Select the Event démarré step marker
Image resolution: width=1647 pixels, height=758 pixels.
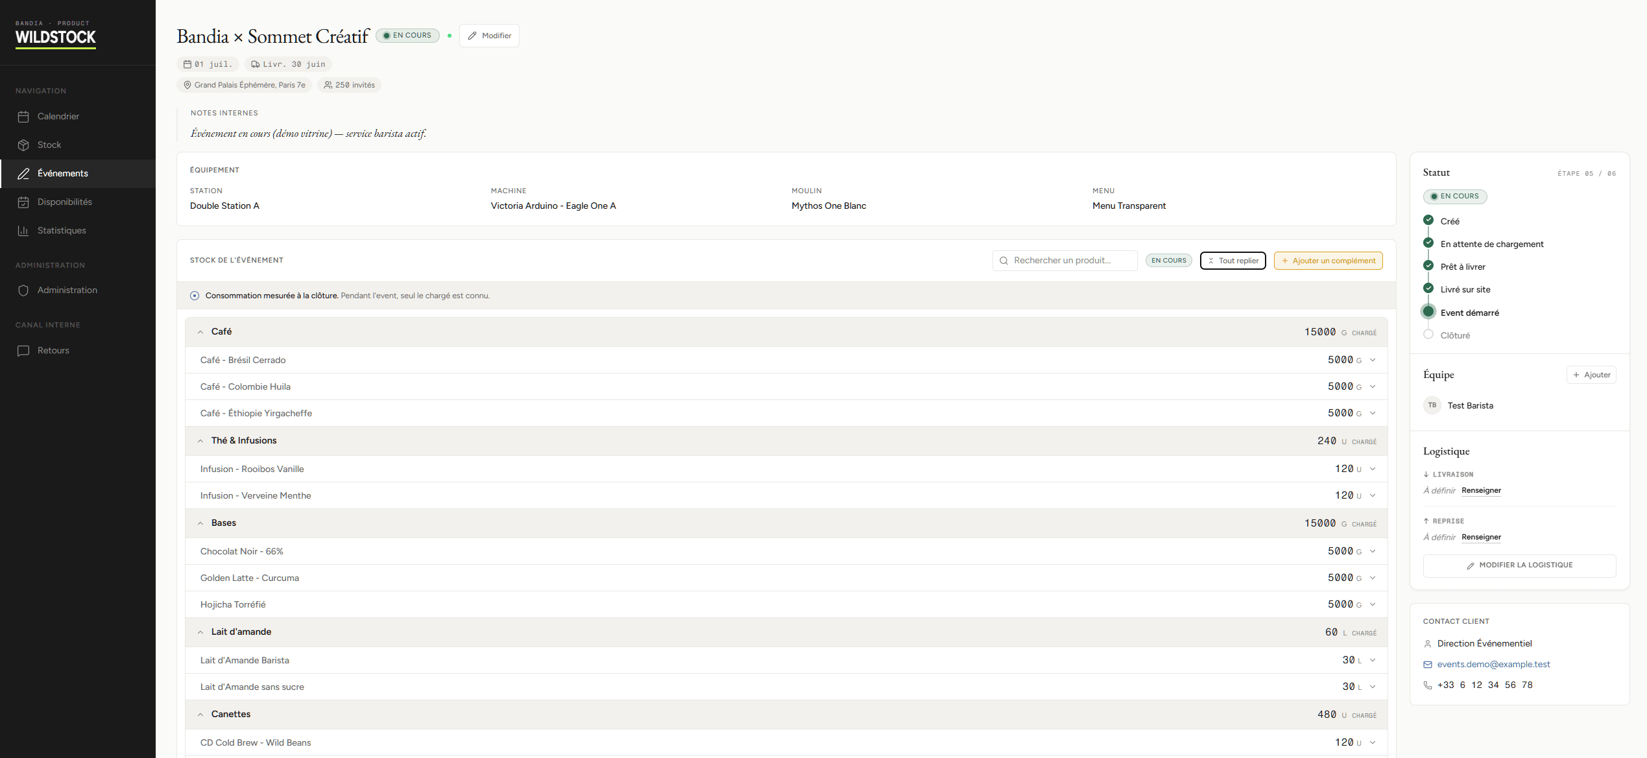coord(1428,312)
